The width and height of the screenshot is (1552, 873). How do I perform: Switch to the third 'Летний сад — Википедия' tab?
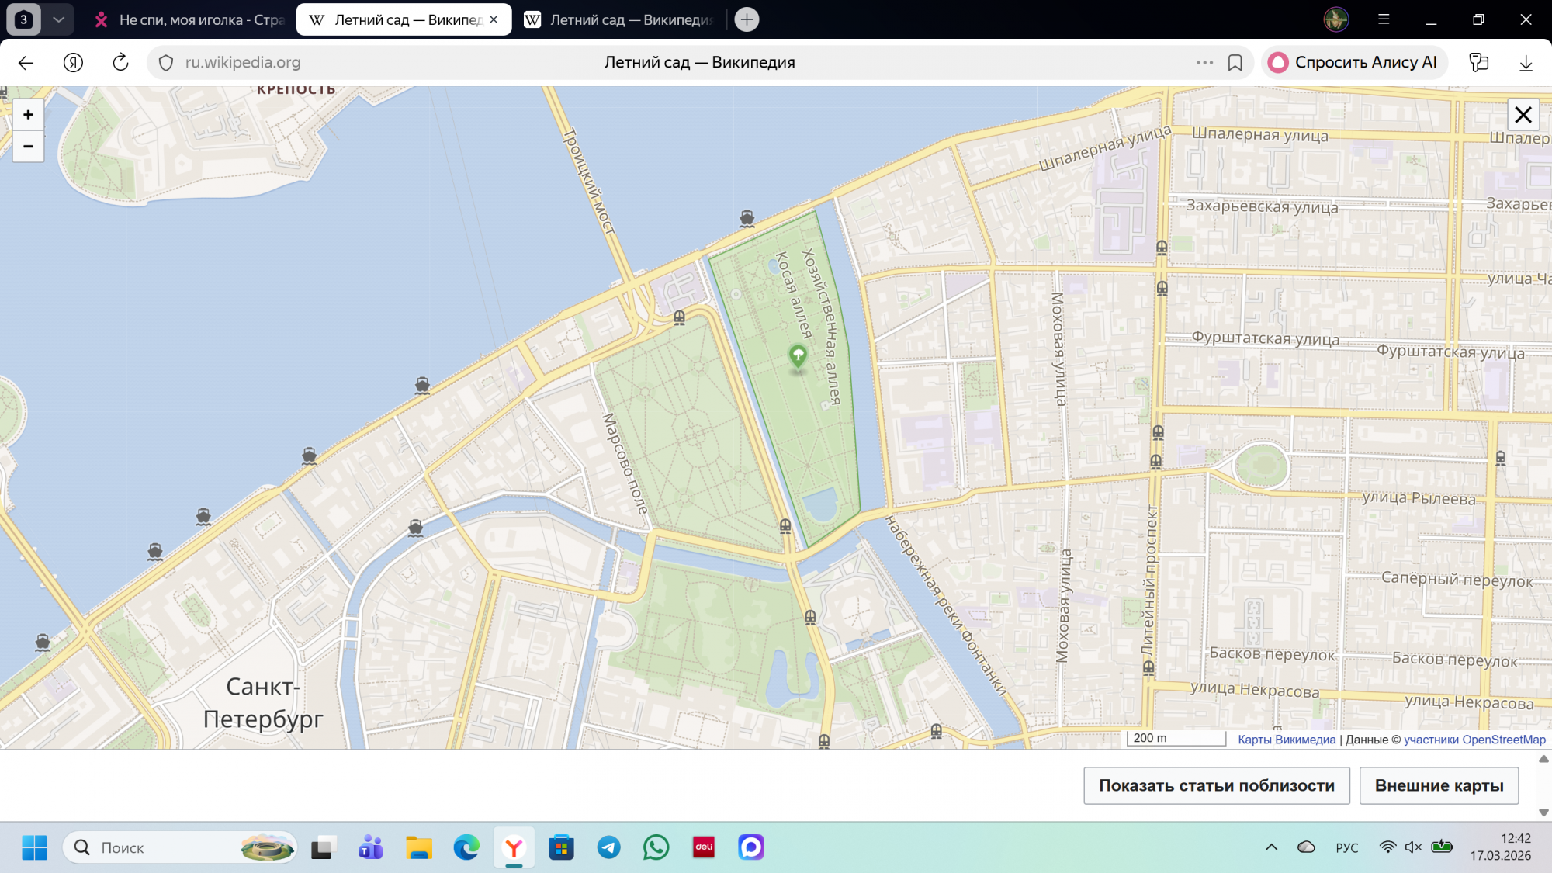pos(619,19)
